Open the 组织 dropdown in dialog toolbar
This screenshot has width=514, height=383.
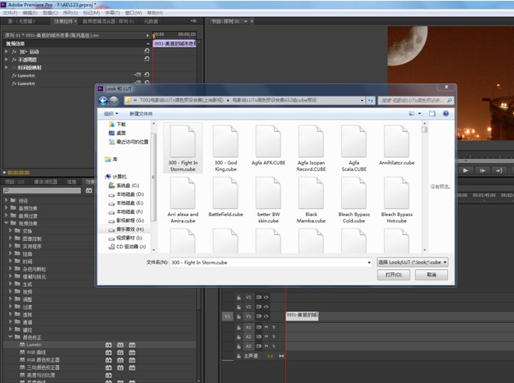coord(111,114)
